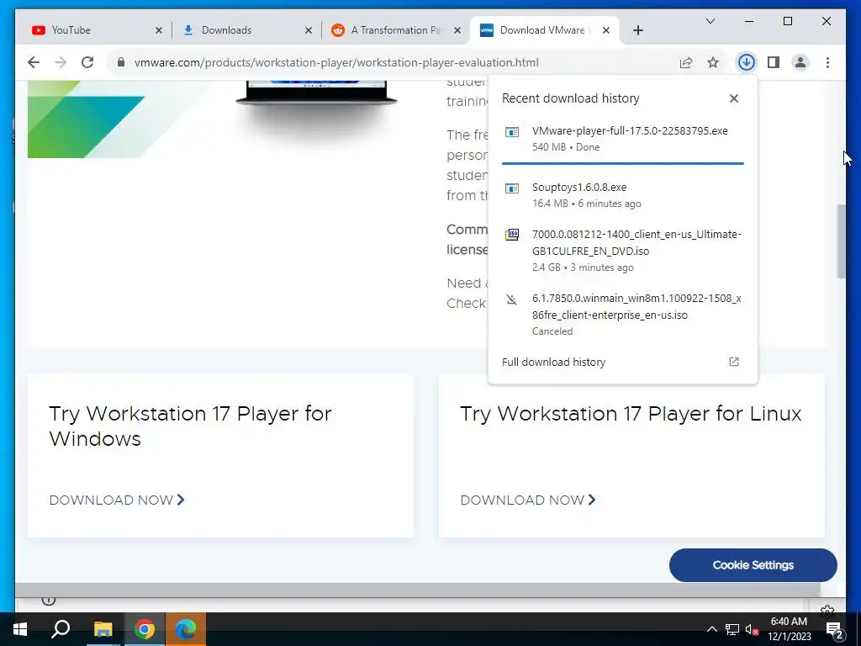Open Chrome three-dot menu
Screen dimensions: 861x646
point(827,62)
